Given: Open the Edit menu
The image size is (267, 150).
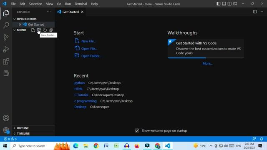Looking at the screenshot, I should tap(22, 4).
